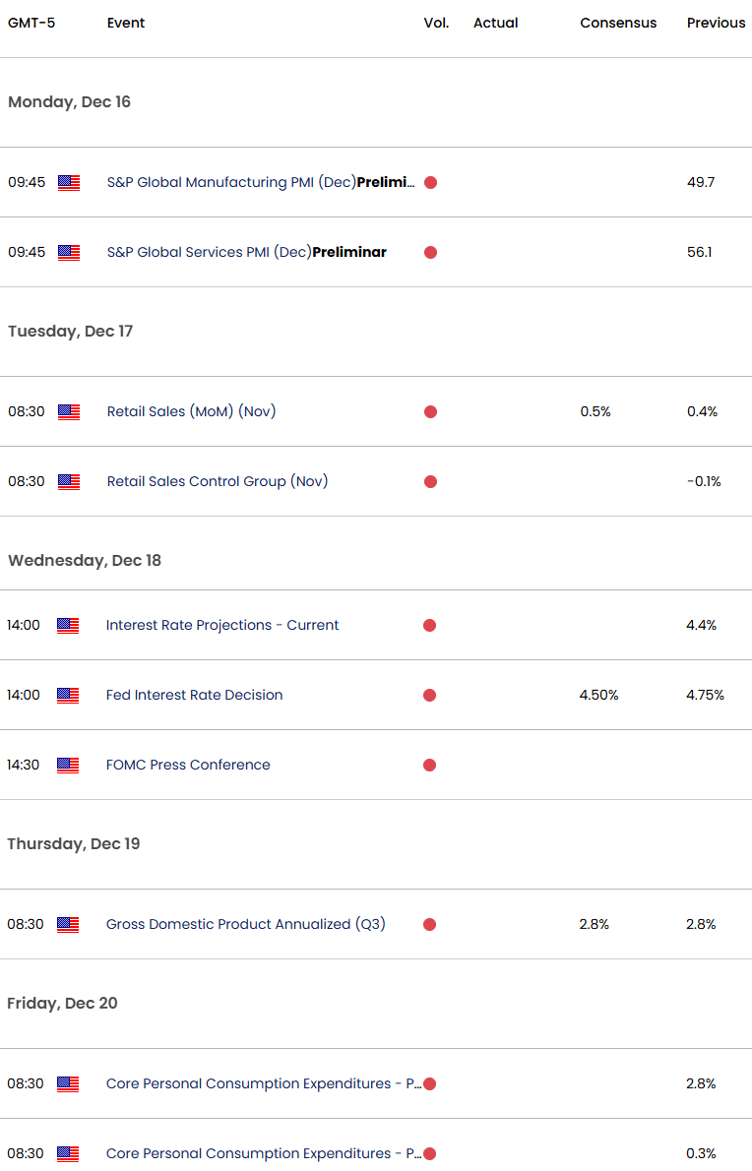
Task: Open the Fed Interest Rate Decision event
Action: (194, 695)
